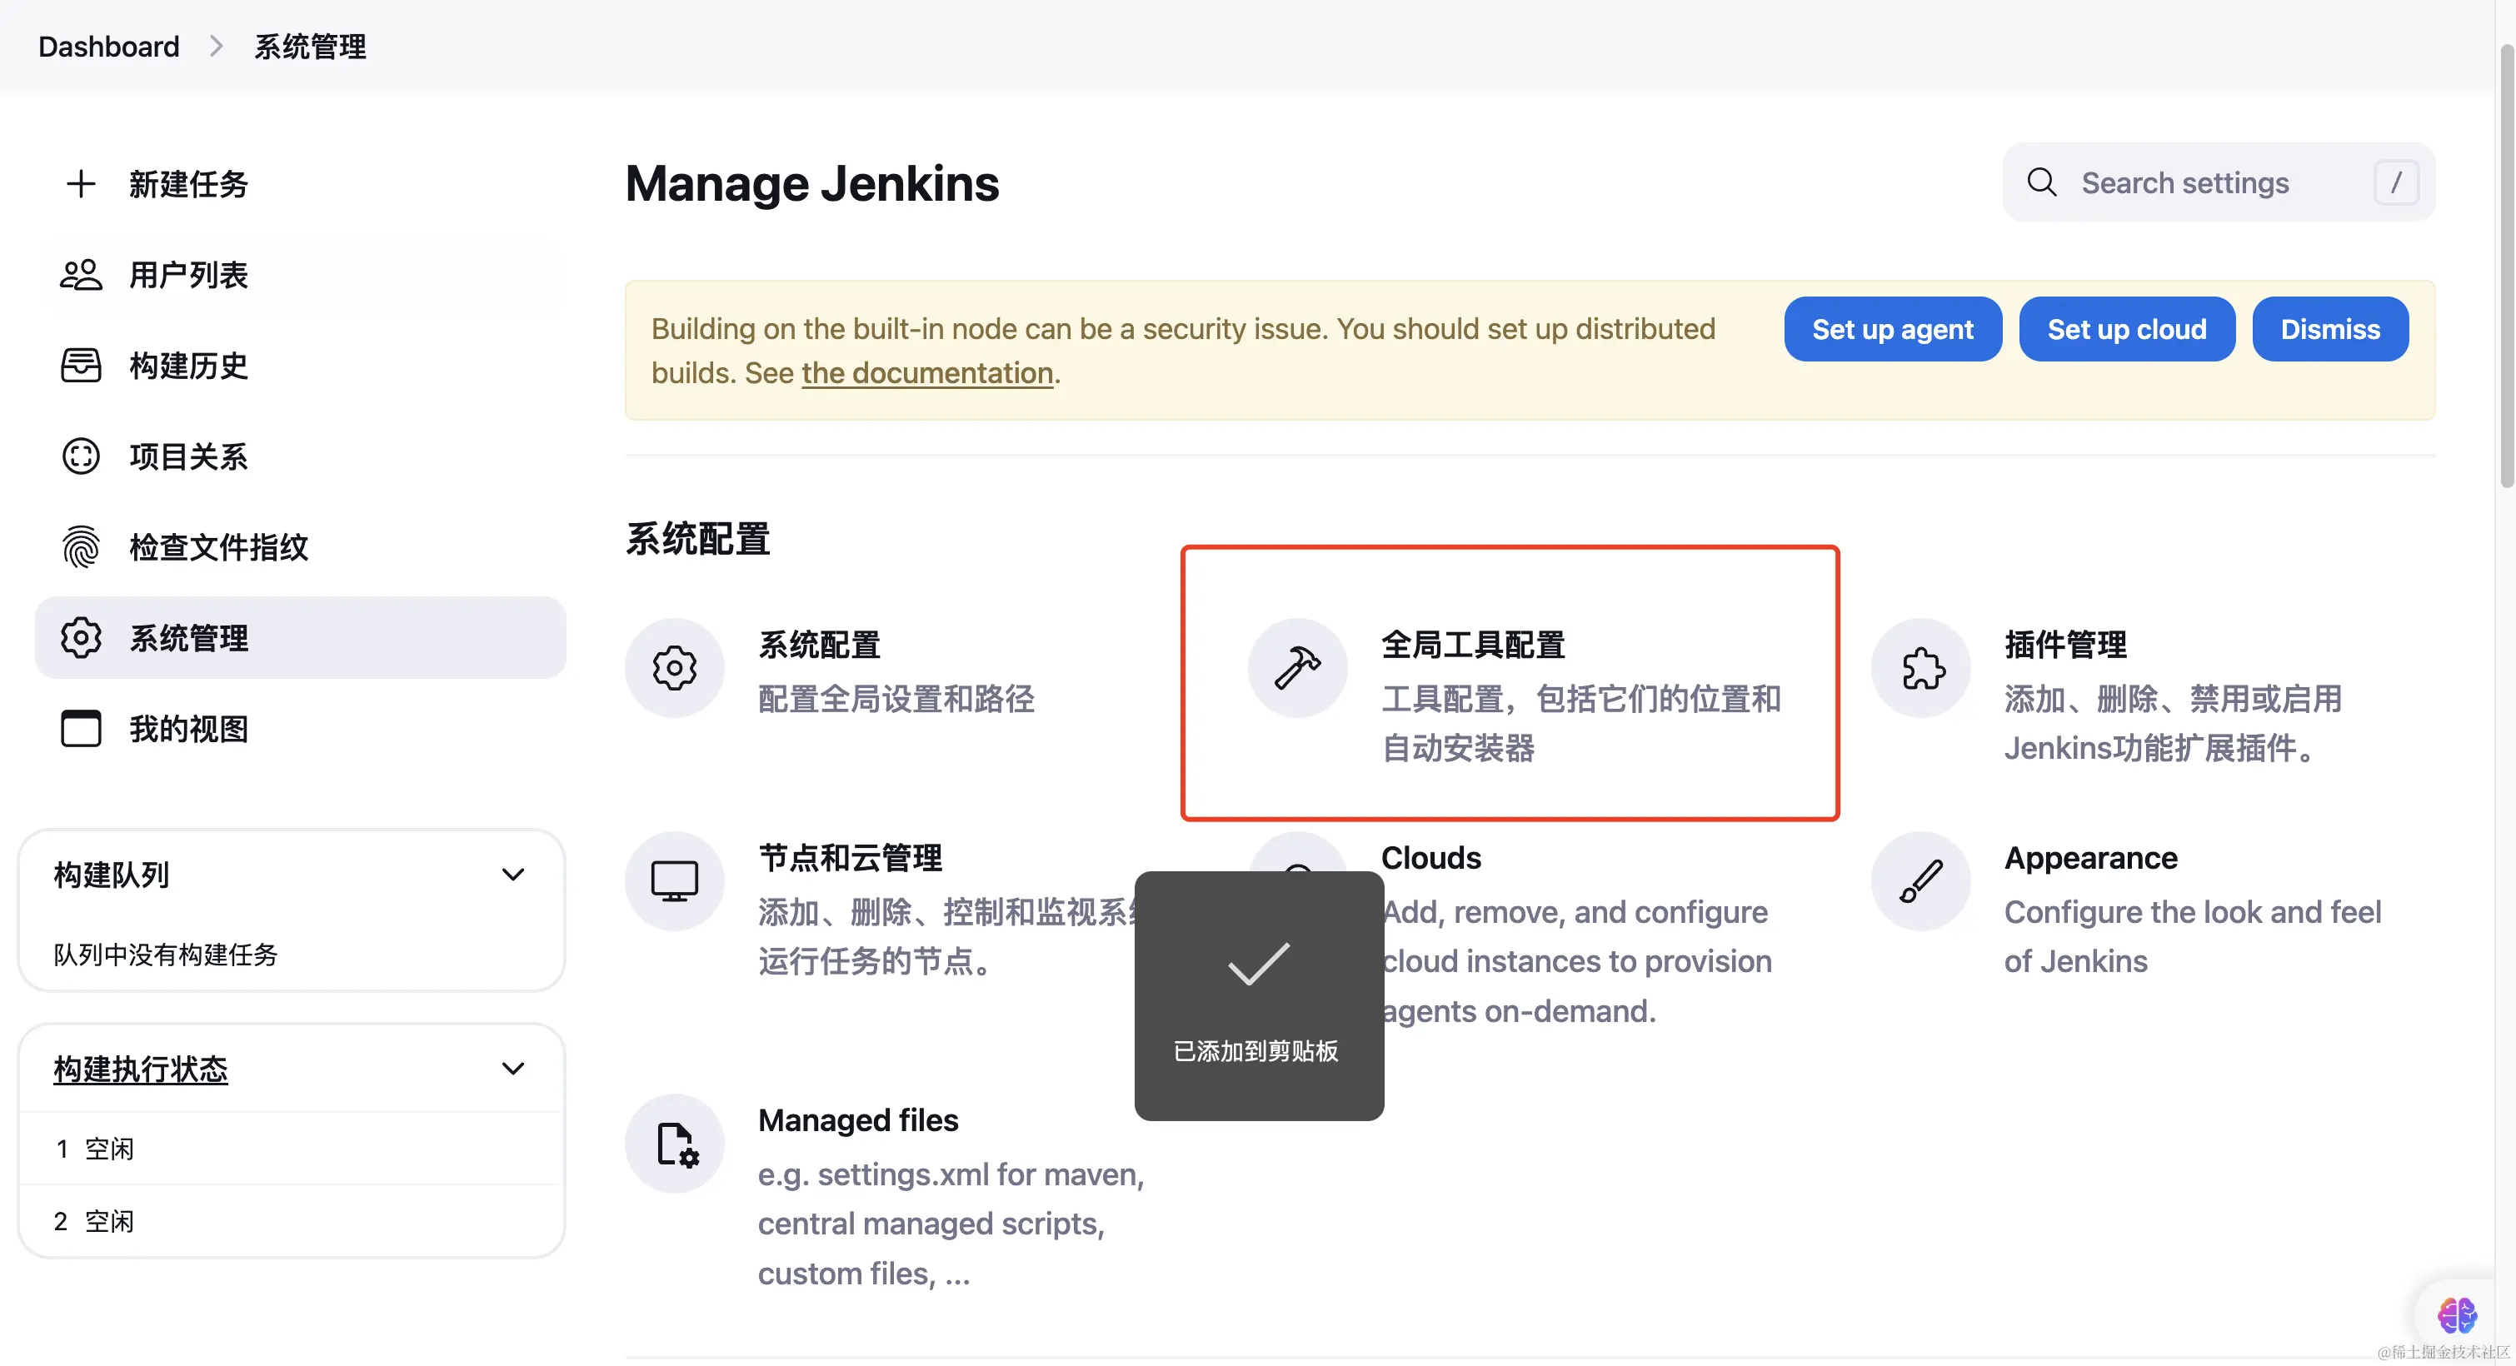Open the 构建执行状态 link

click(x=141, y=1068)
